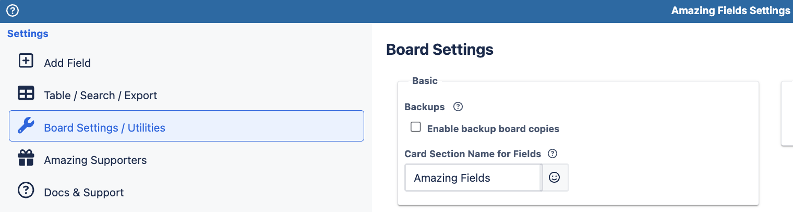Click the Amazing Fields Settings header title
The height and width of the screenshot is (212, 793).
(x=730, y=11)
